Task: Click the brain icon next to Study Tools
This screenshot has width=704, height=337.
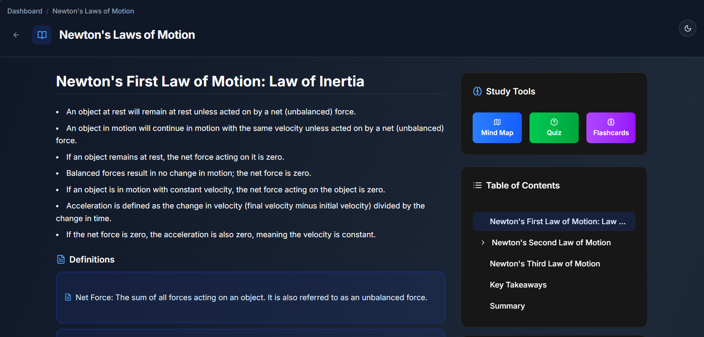Action: pos(477,91)
